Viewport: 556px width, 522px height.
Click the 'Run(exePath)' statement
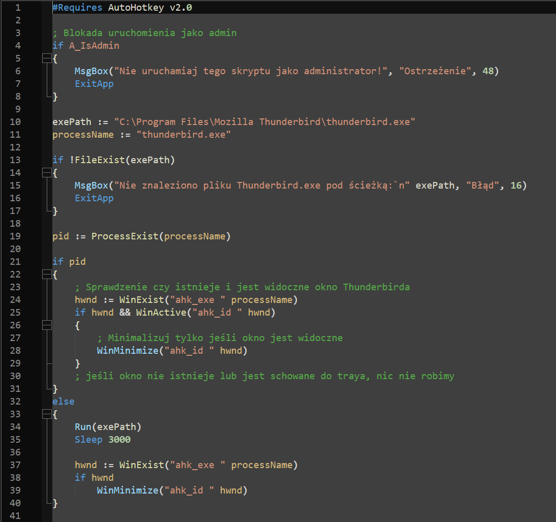pos(108,427)
